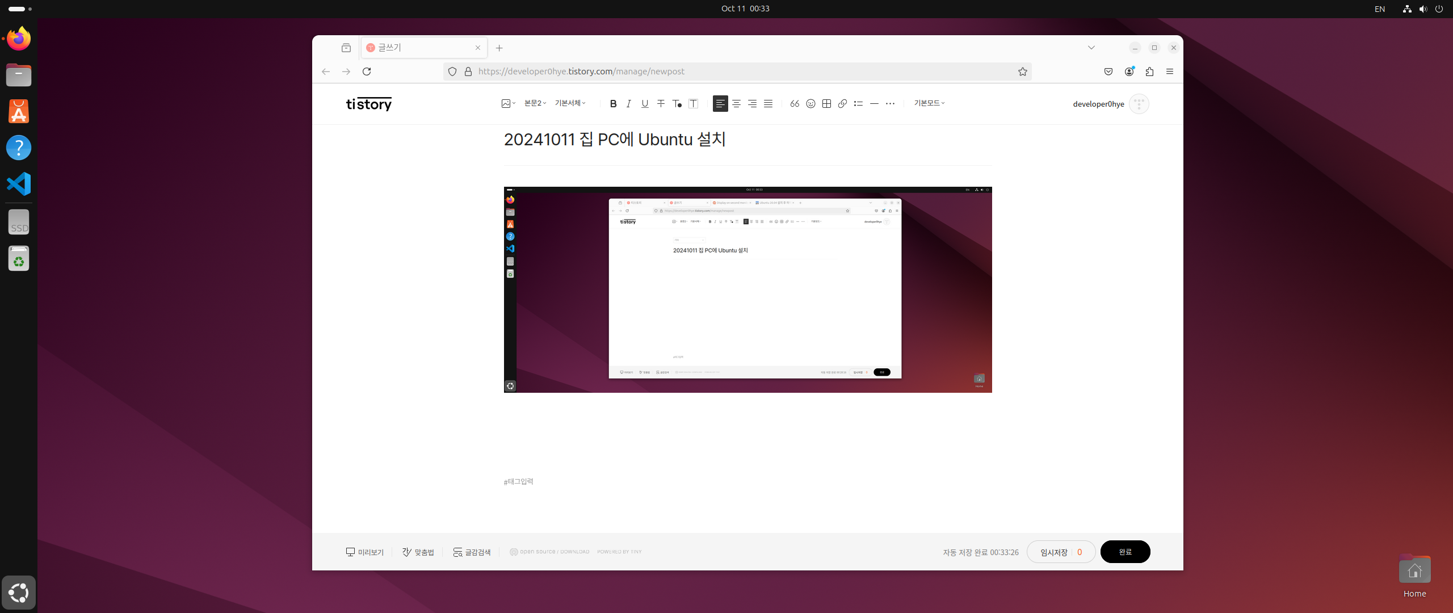This screenshot has height=613, width=1453.
Task: Insert a quote block
Action: 795,103
